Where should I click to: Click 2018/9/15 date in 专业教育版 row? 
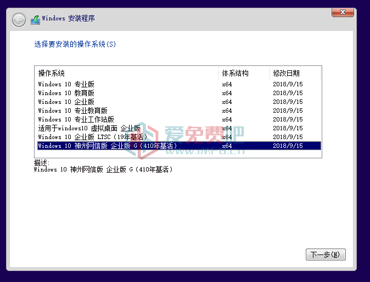tap(288, 110)
